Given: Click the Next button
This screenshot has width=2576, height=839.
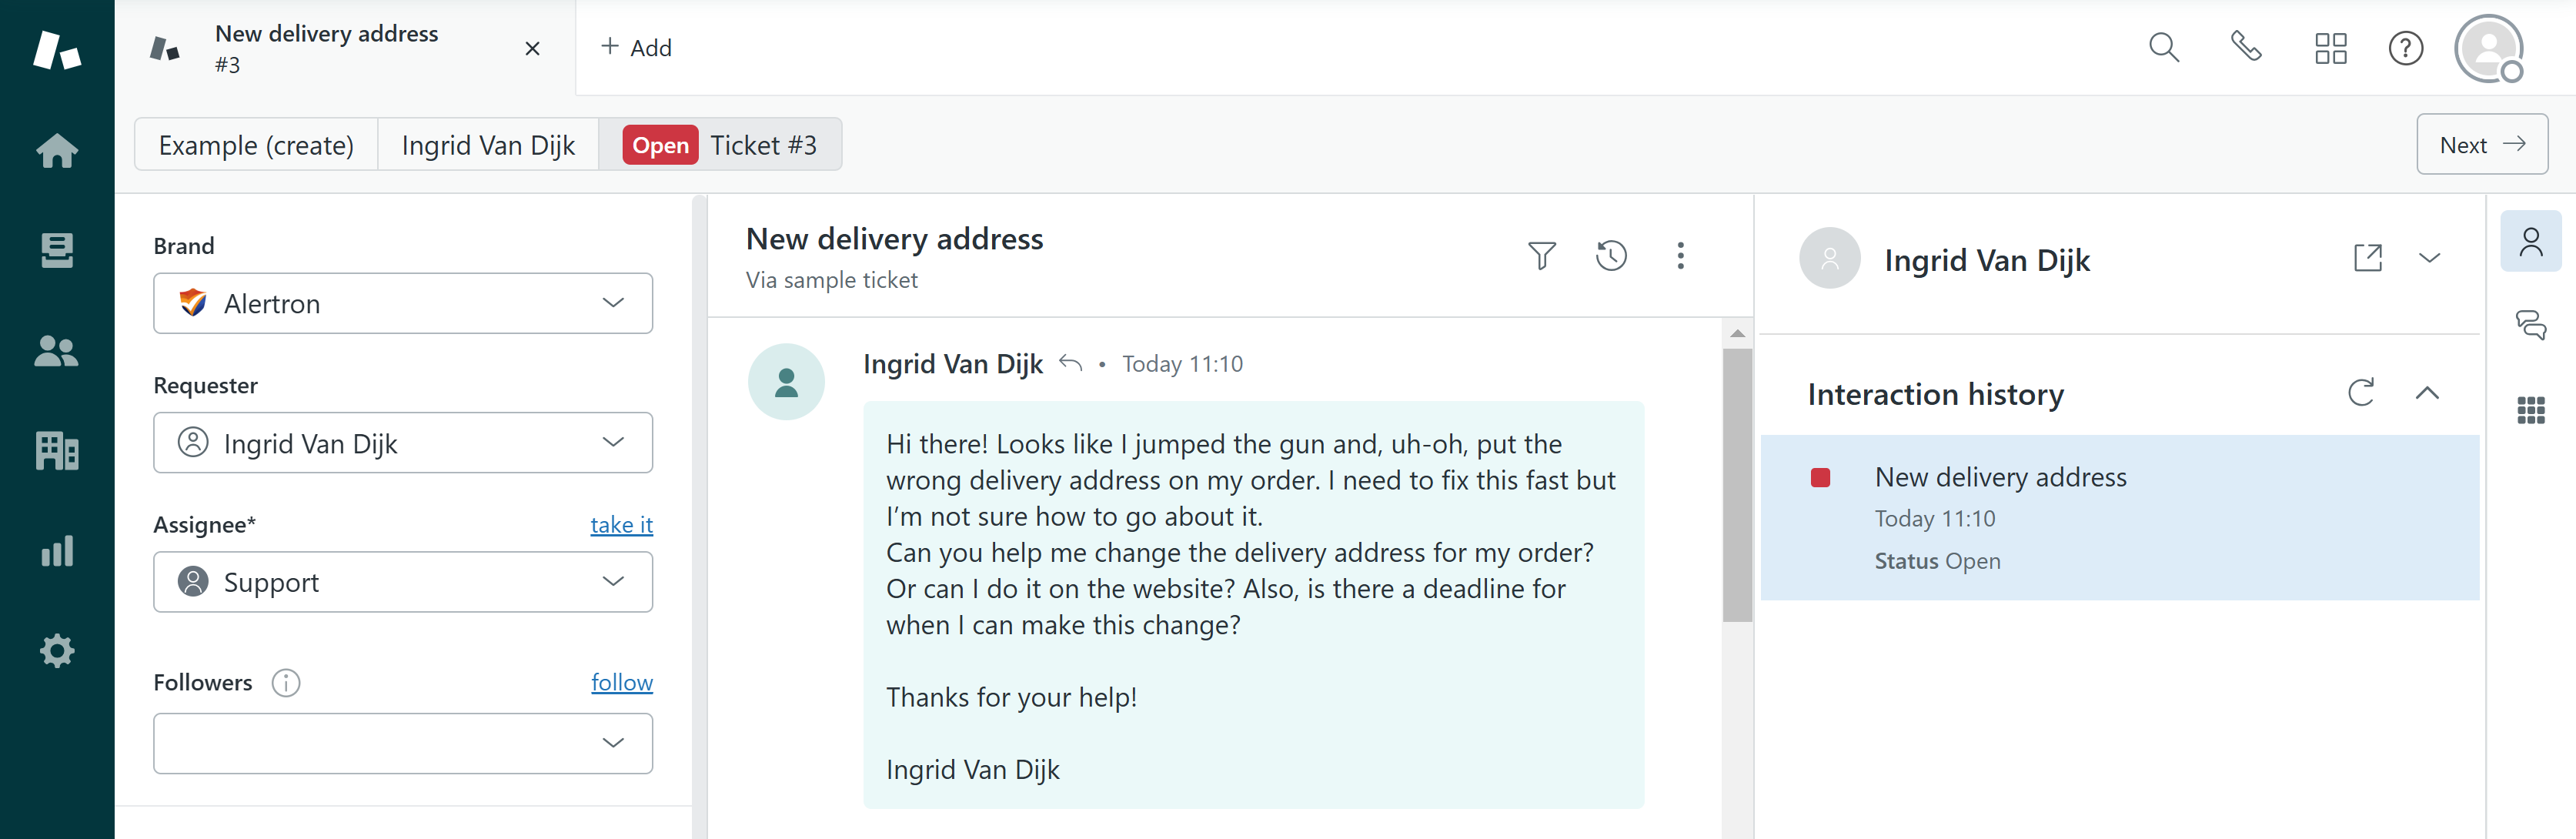Looking at the screenshot, I should click(x=2482, y=144).
